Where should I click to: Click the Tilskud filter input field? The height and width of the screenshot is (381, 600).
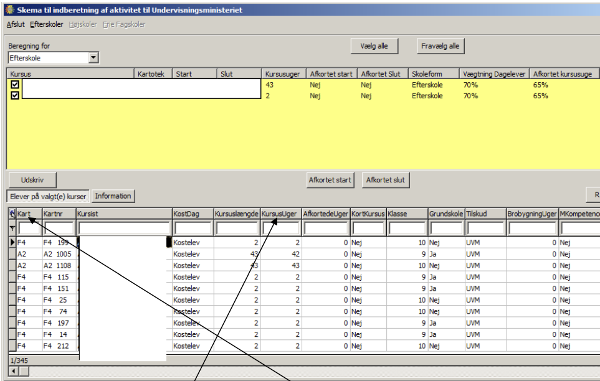click(485, 228)
